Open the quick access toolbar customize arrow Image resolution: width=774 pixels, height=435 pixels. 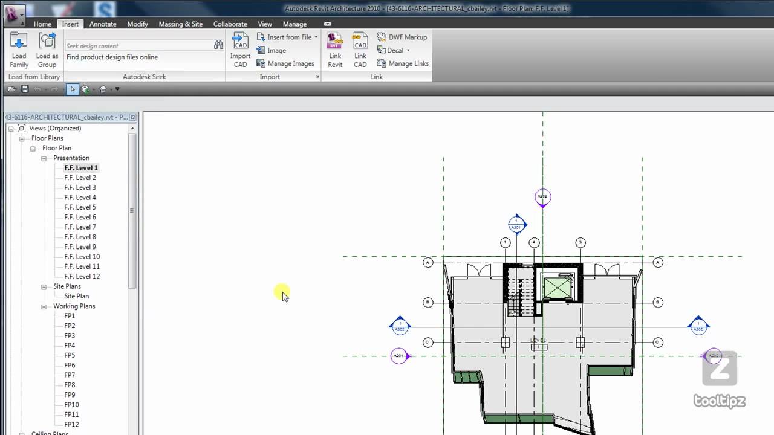point(117,89)
